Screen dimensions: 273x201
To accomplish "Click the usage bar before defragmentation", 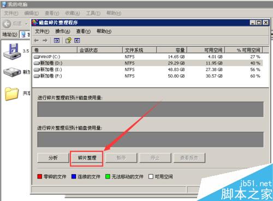I will pyautogui.click(x=150, y=109).
